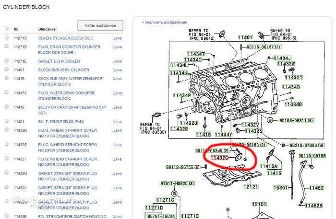Check the box for 11421 bolt row
Screen dimensions: 336x219
[7, 122]
